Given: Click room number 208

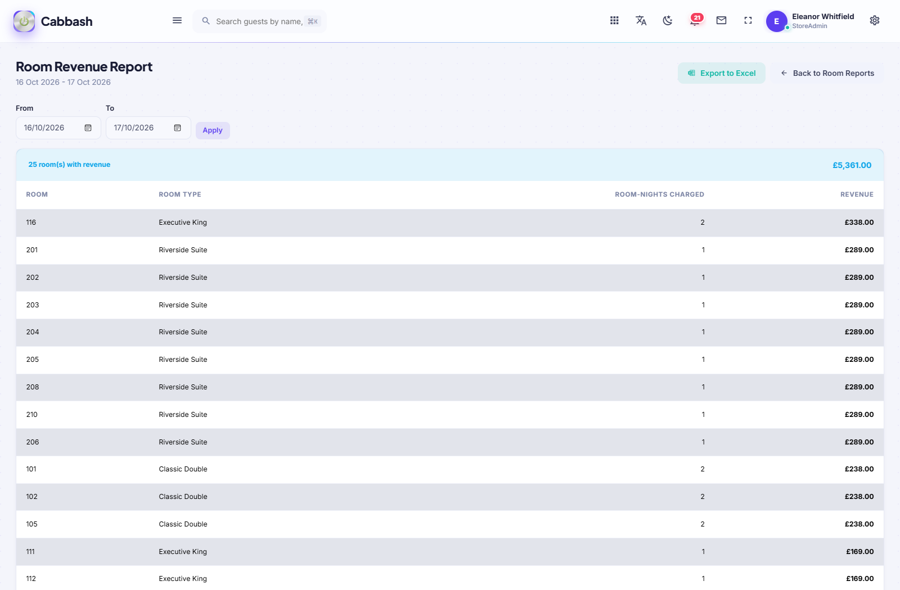Looking at the screenshot, I should (33, 387).
